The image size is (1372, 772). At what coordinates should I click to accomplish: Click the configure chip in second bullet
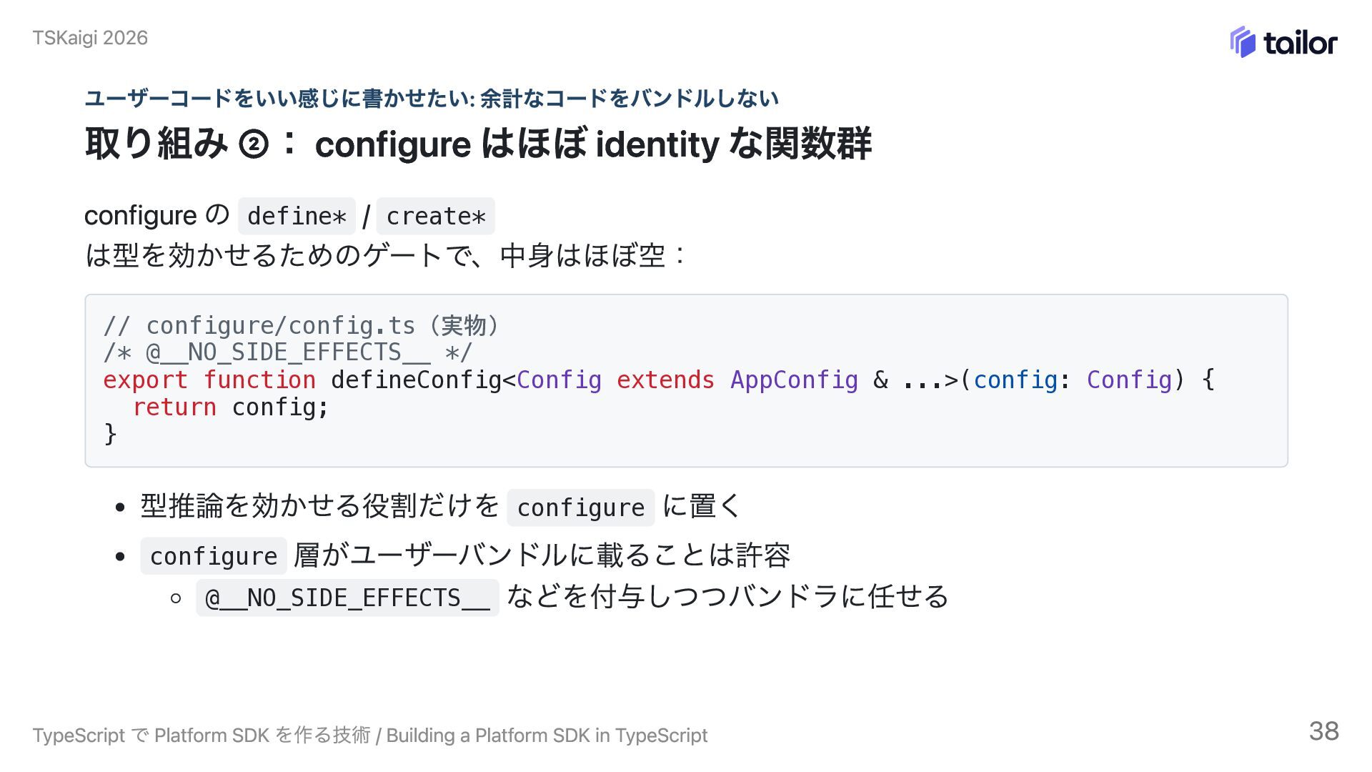tap(214, 556)
